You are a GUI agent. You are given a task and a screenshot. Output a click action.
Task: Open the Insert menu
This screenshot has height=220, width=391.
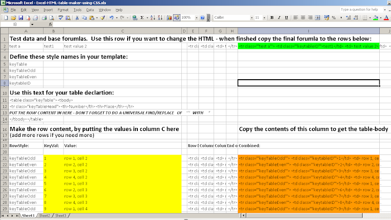coord(48,10)
